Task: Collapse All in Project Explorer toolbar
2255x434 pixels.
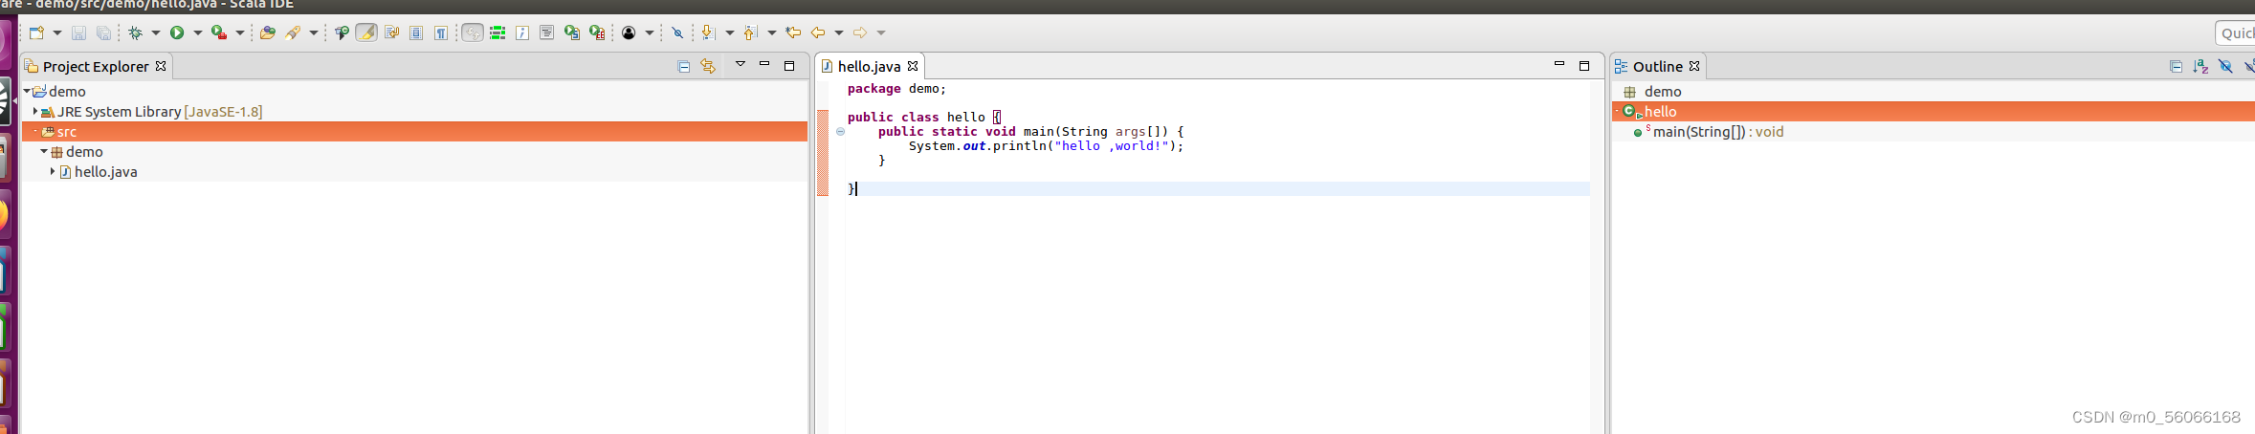Action: click(684, 66)
